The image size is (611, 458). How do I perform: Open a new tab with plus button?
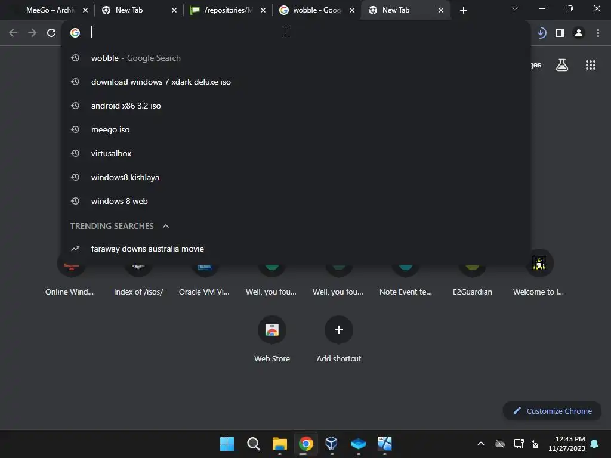pyautogui.click(x=463, y=10)
